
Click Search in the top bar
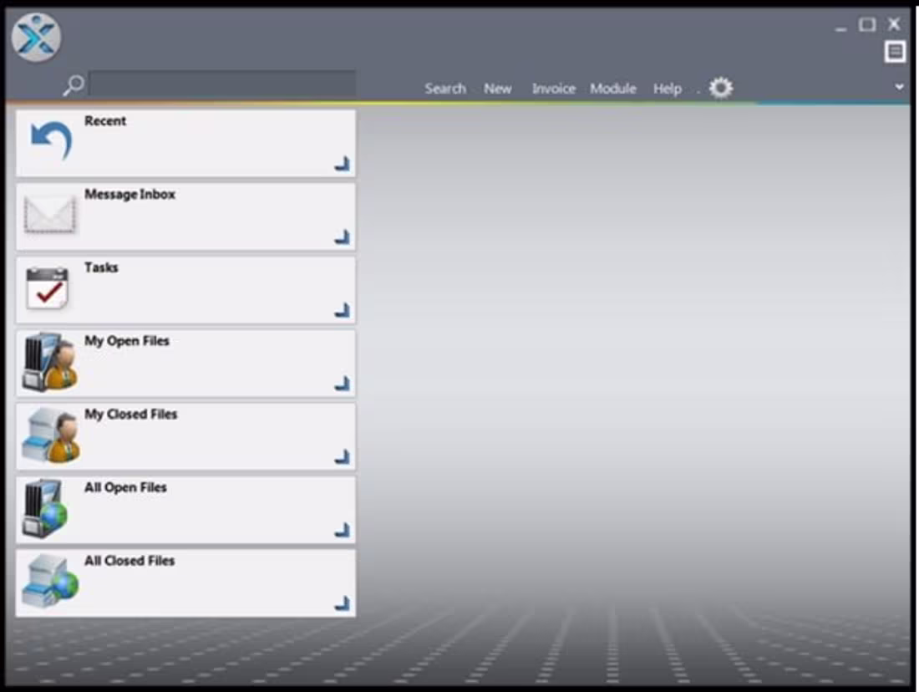pyautogui.click(x=445, y=88)
